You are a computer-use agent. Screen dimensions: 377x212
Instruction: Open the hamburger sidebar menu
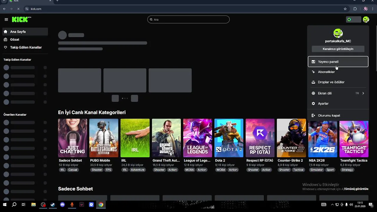6,19
